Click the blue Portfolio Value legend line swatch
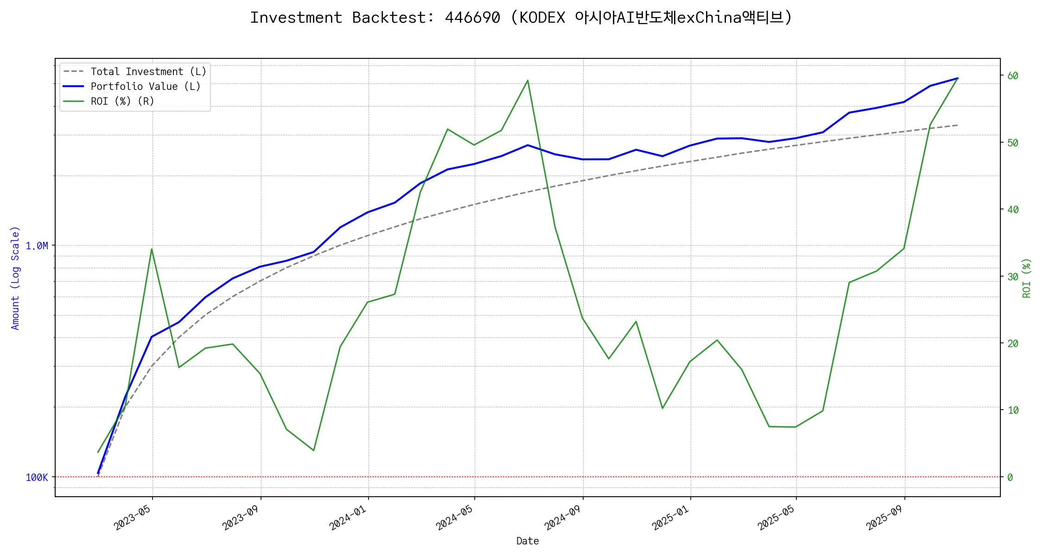1043x556 pixels. tap(74, 87)
